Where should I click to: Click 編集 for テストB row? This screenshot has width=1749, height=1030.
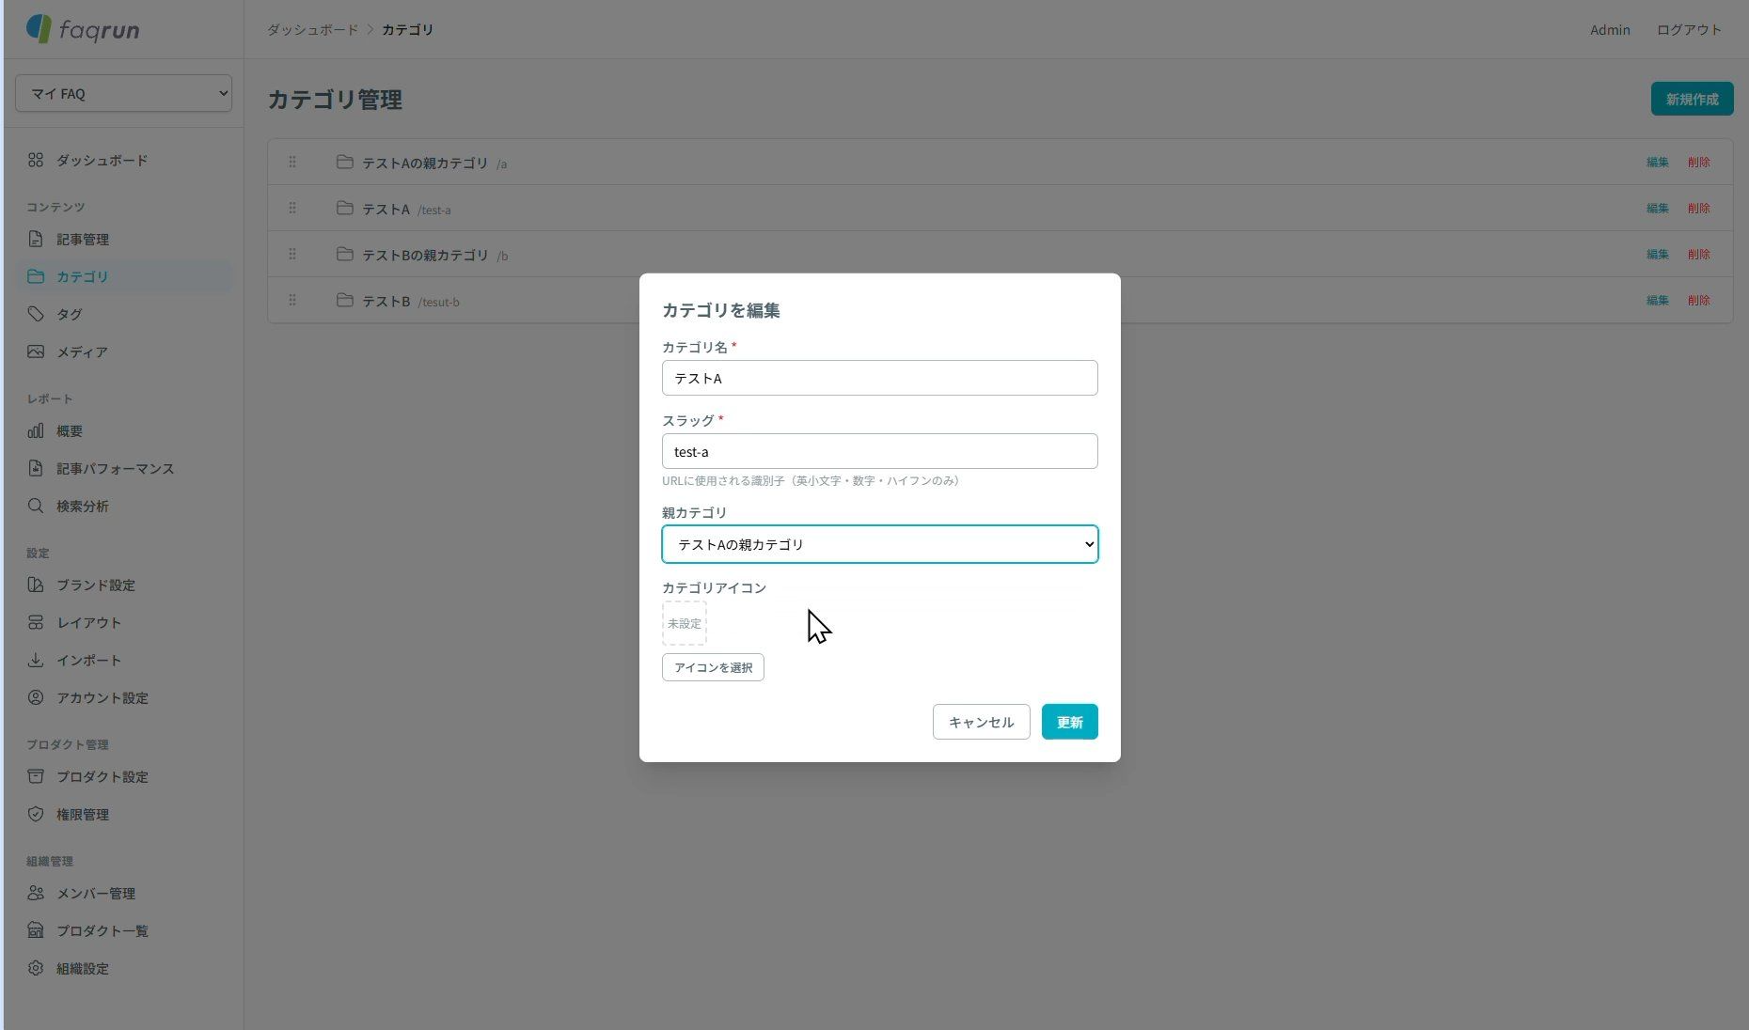1657,301
